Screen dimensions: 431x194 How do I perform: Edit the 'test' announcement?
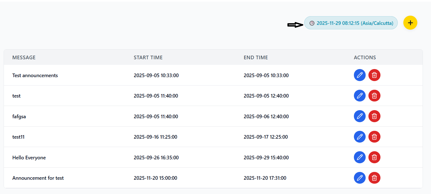tap(359, 96)
